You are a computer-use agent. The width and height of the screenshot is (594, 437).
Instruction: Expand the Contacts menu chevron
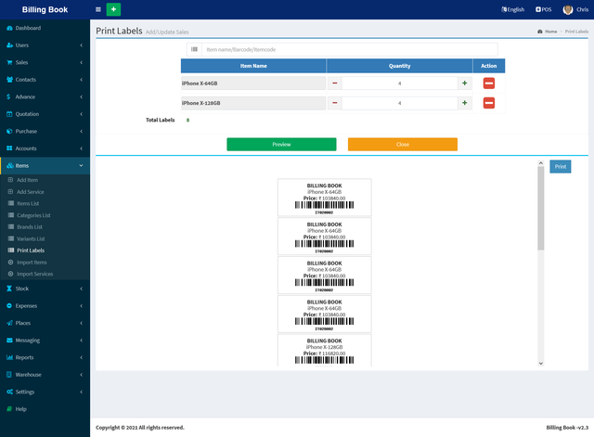(81, 80)
